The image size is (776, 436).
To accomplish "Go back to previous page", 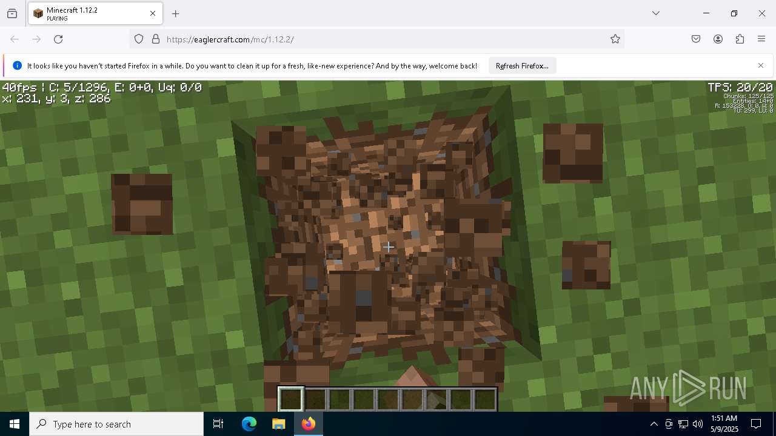I will [x=15, y=39].
